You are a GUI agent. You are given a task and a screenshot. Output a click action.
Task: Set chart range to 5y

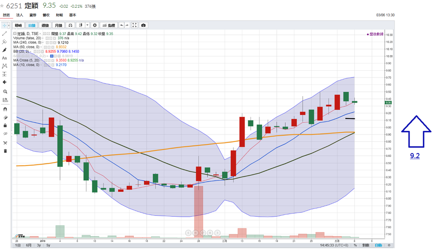pos(48,246)
